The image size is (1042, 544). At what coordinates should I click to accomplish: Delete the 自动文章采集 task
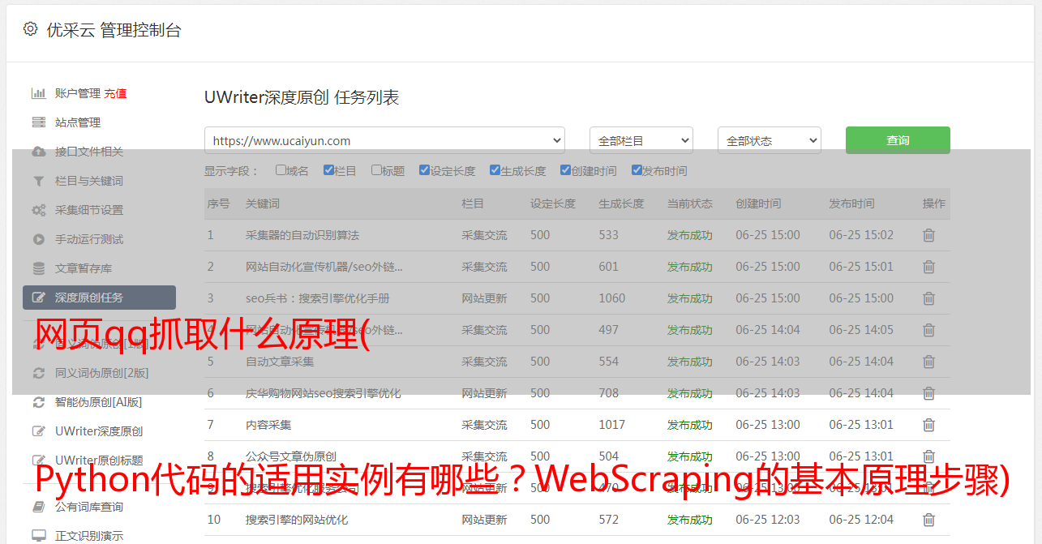pyautogui.click(x=928, y=362)
